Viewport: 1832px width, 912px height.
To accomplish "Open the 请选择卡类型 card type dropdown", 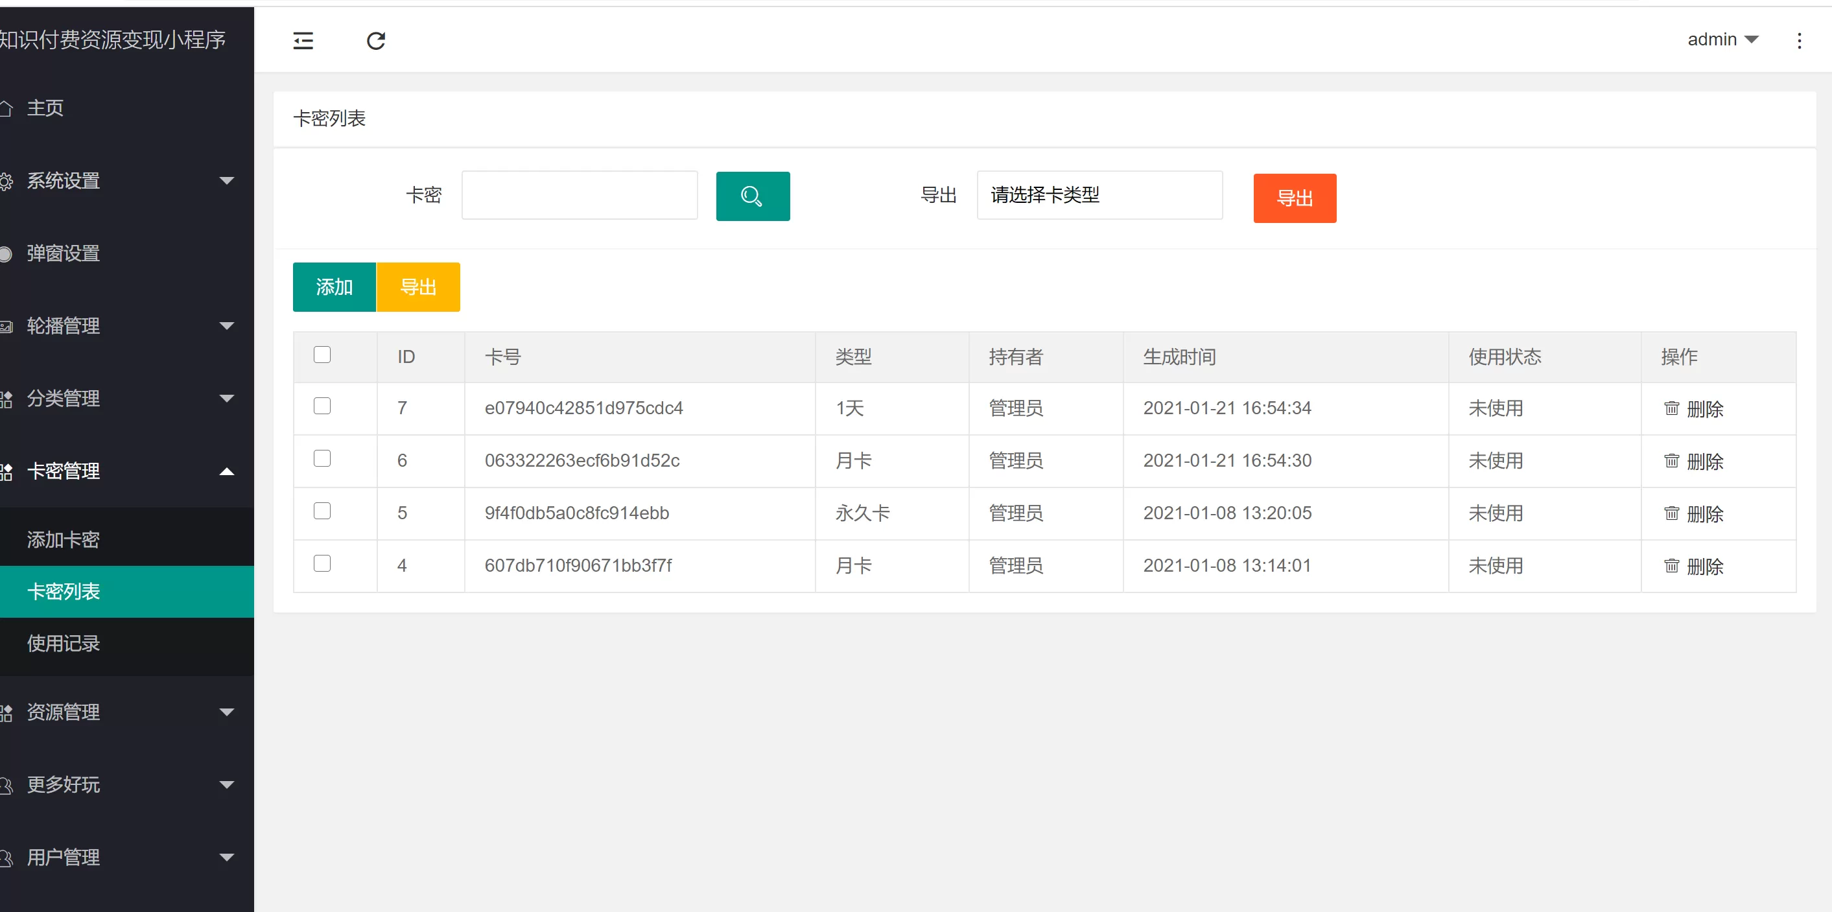I will point(1099,194).
